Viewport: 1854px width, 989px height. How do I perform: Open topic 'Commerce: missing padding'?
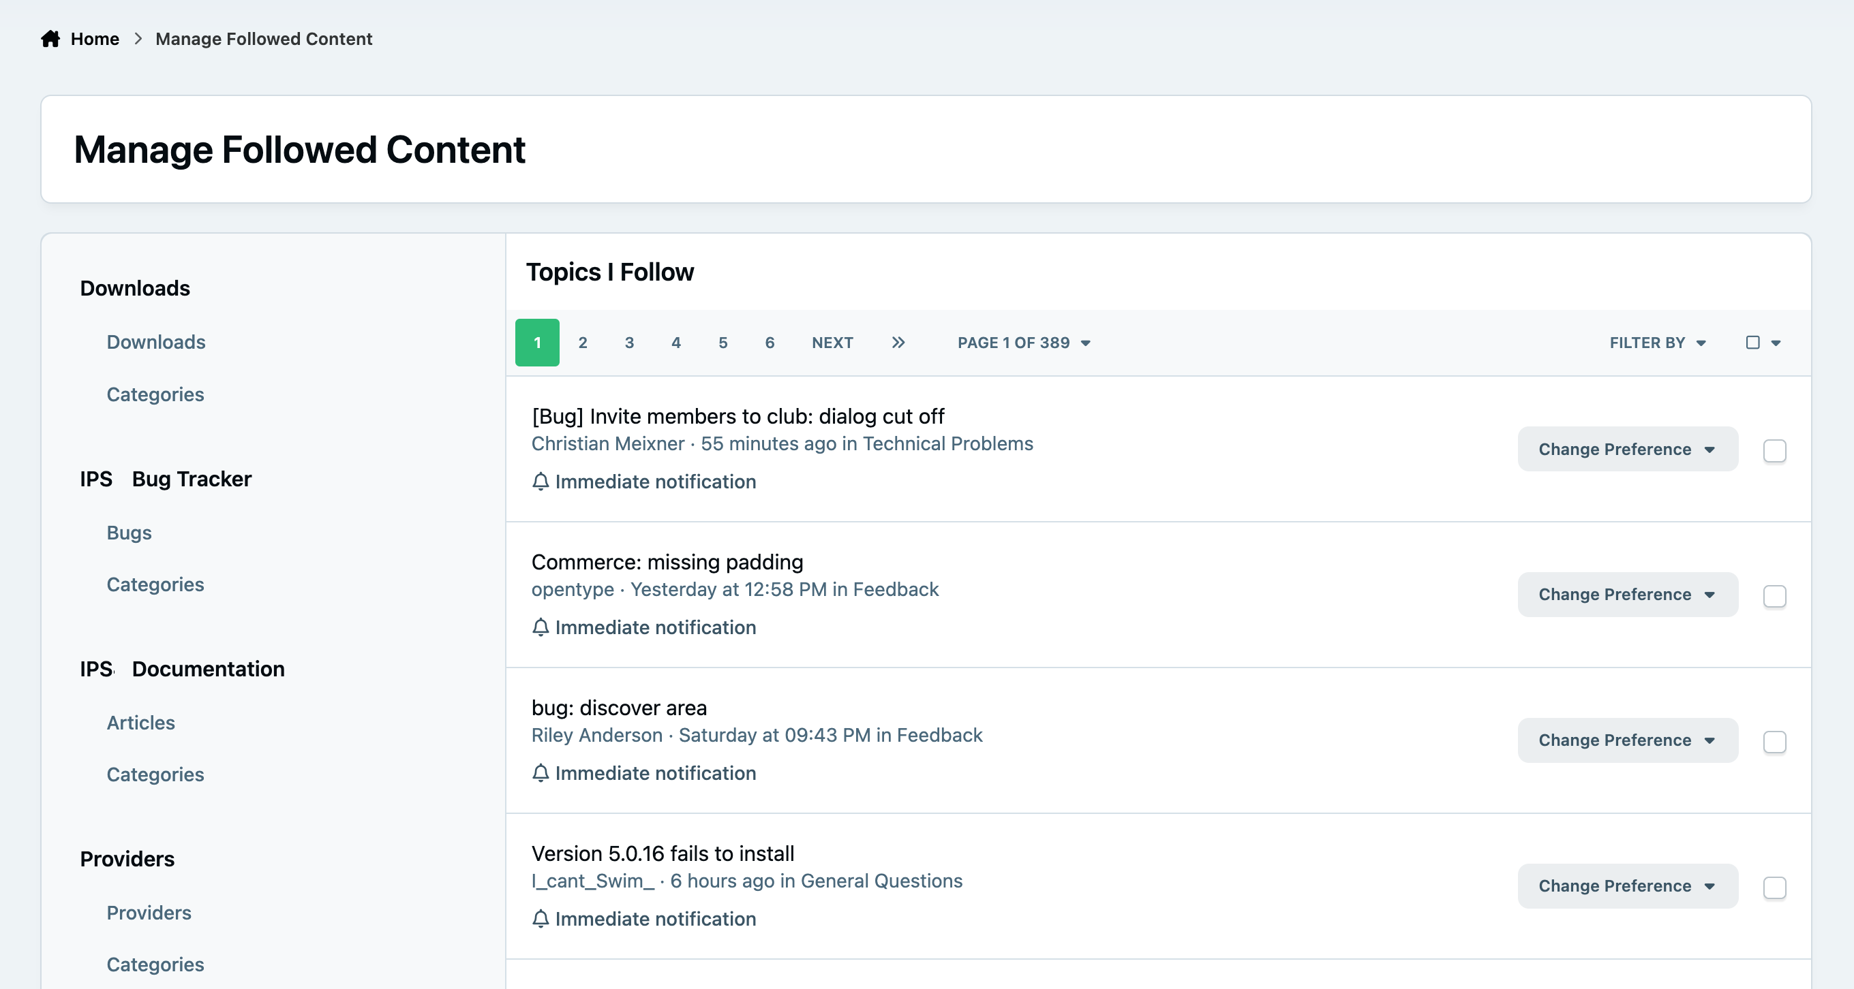pyautogui.click(x=667, y=561)
